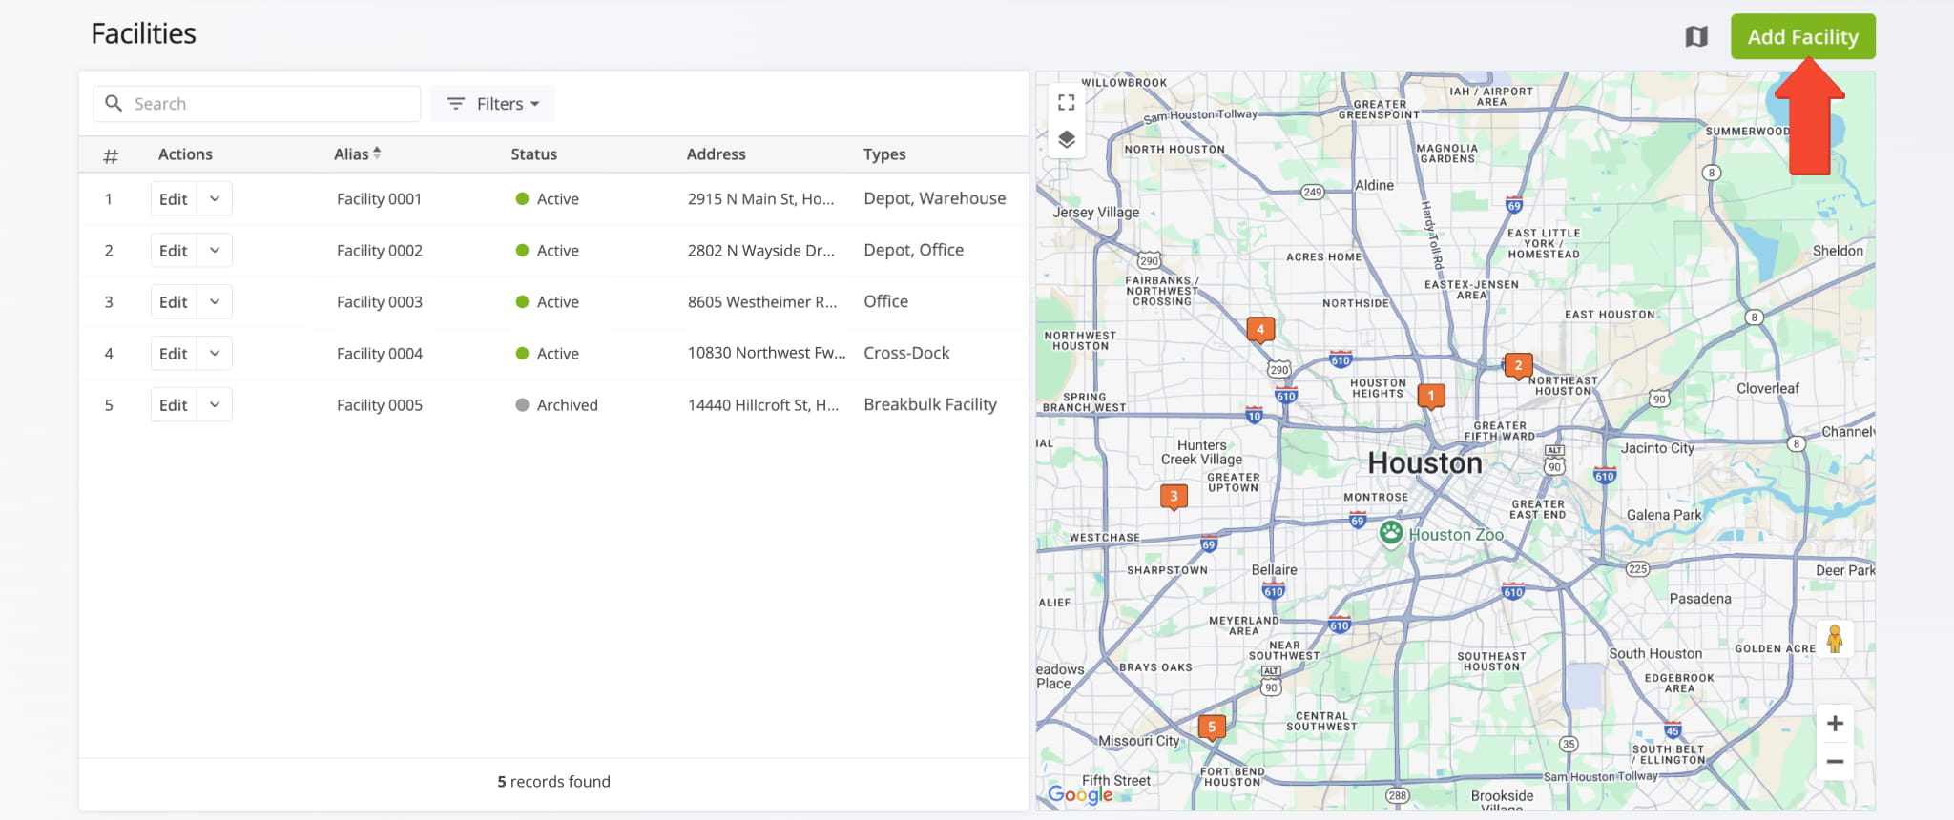1954x820 pixels.
Task: Sort the table by Alias column
Action: coord(358,154)
